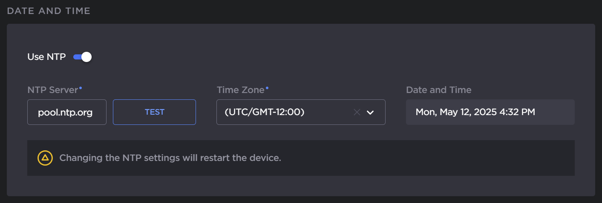The image size is (602, 203).
Task: Click the pool.ntp.org server input field
Action: 66,112
